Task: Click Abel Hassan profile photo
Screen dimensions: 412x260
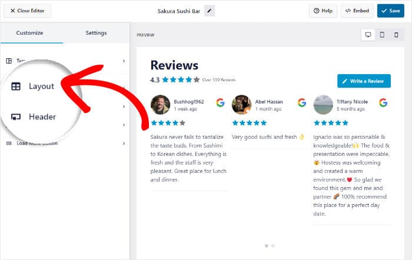Action: pos(242,105)
